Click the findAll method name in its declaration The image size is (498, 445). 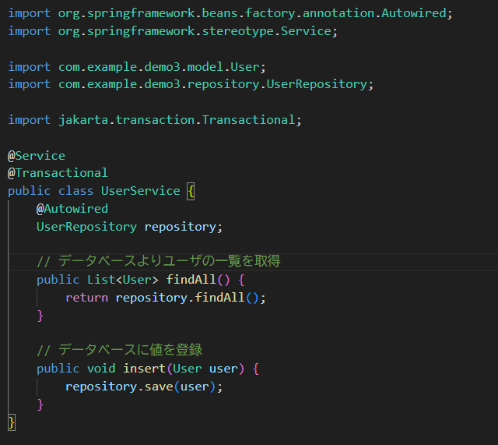point(191,280)
